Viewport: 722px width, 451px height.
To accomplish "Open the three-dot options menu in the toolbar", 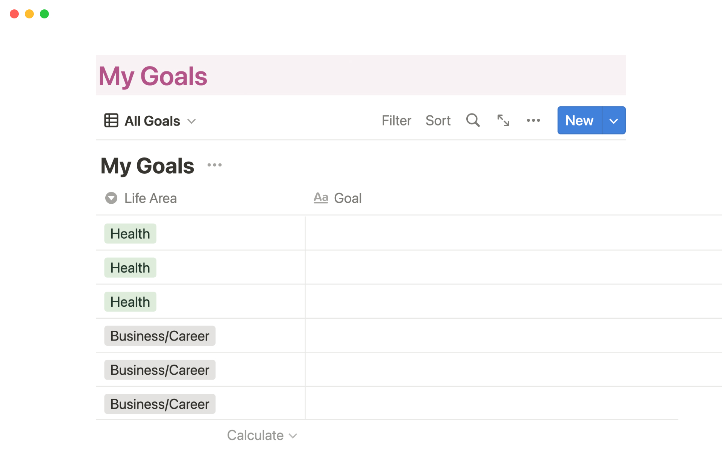I will [x=533, y=120].
